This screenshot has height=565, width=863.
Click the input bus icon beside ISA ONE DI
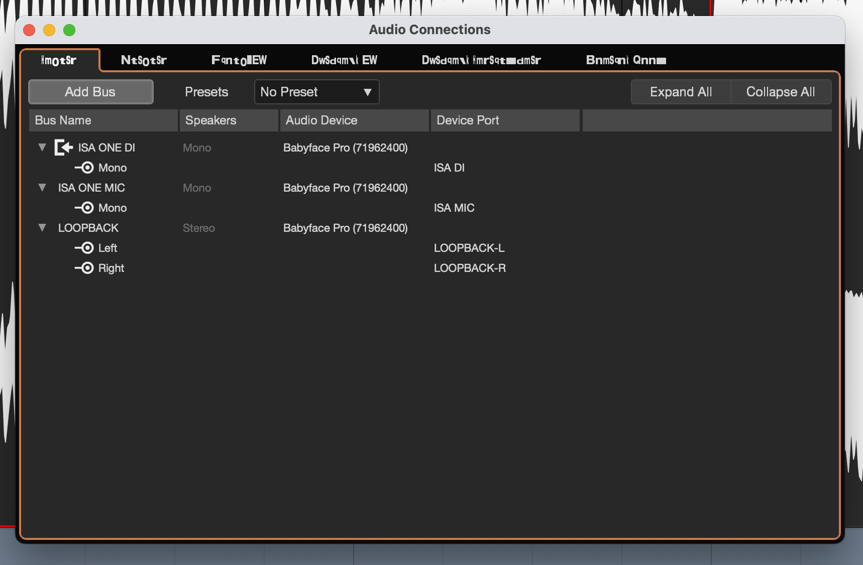click(64, 148)
